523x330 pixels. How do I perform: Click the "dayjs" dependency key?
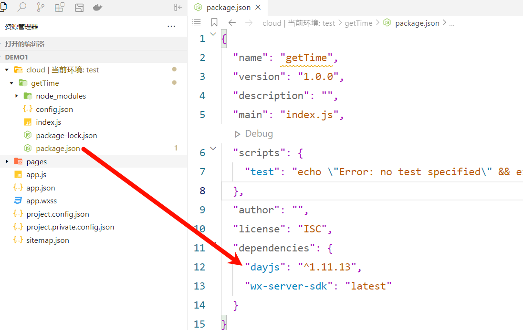[x=265, y=267]
